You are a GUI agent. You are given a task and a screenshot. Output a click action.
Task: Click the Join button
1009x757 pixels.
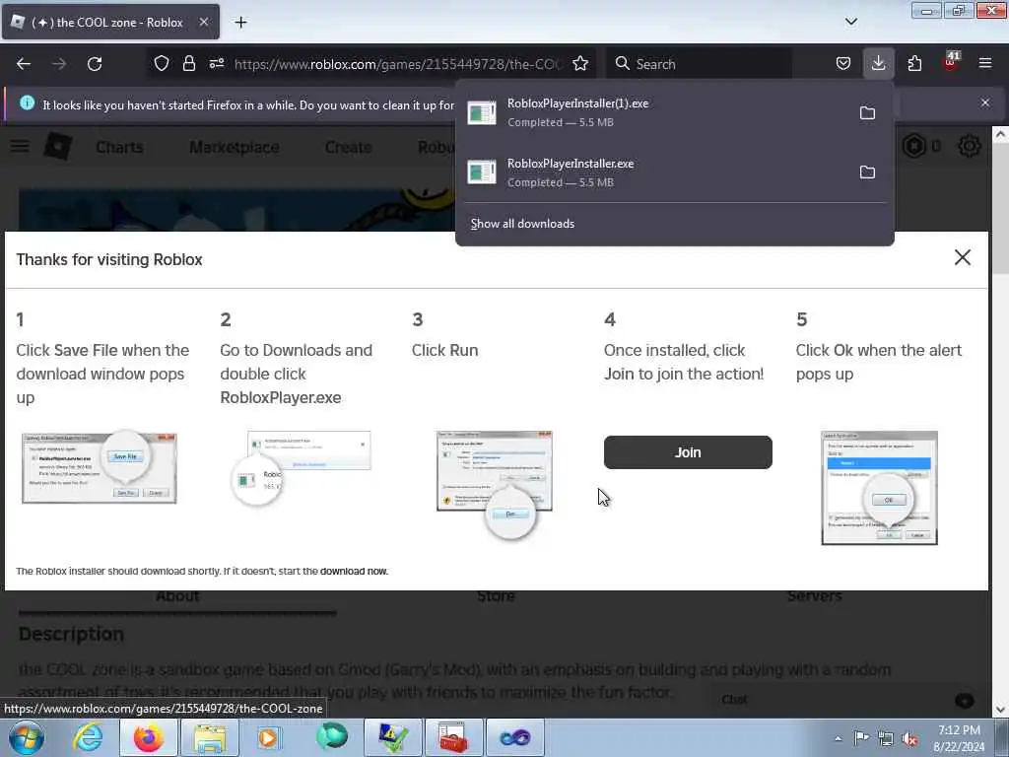click(688, 452)
